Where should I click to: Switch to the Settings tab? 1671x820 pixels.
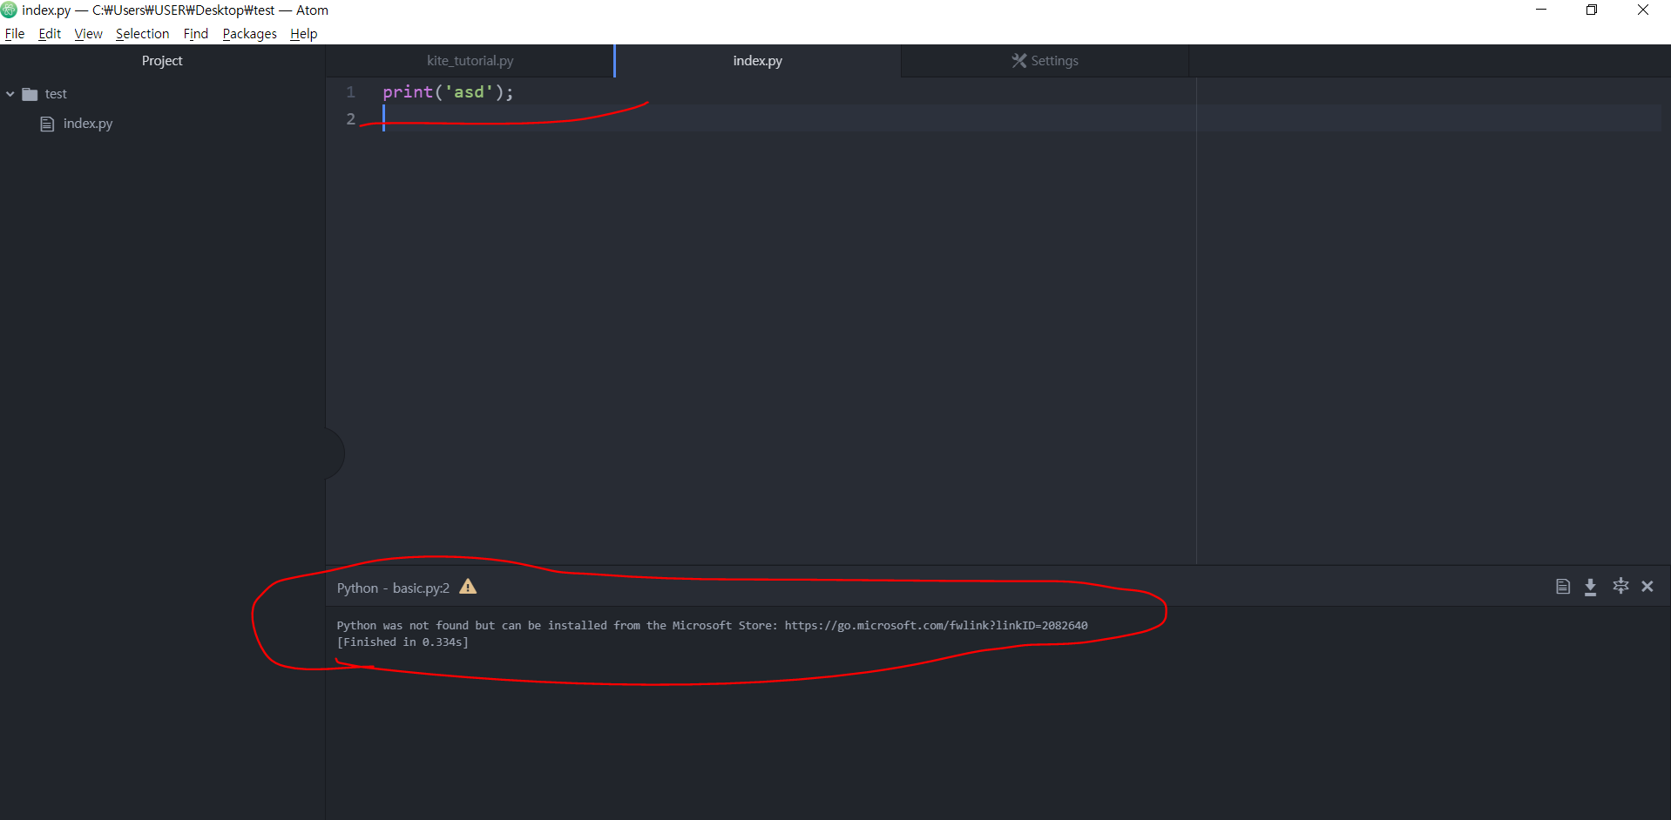pos(1045,61)
